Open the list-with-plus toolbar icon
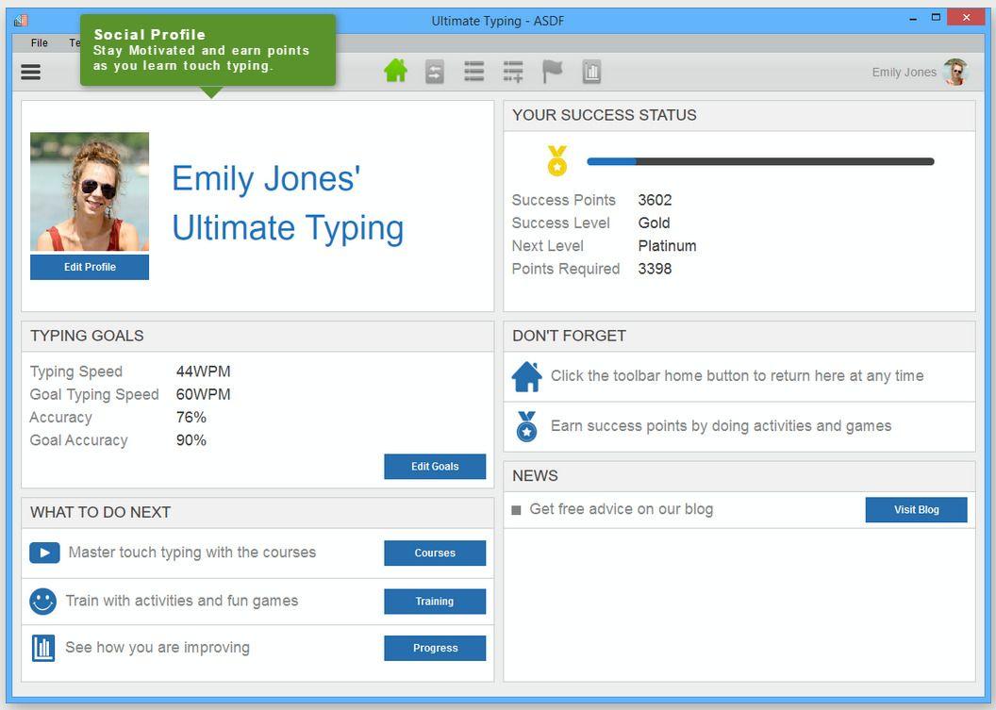996x710 pixels. (513, 72)
